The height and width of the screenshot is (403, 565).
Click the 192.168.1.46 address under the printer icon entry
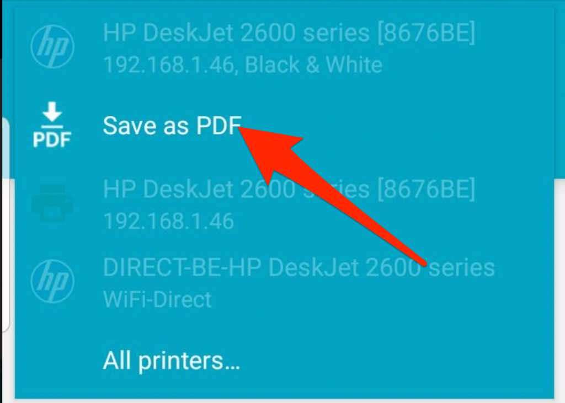coord(169,221)
